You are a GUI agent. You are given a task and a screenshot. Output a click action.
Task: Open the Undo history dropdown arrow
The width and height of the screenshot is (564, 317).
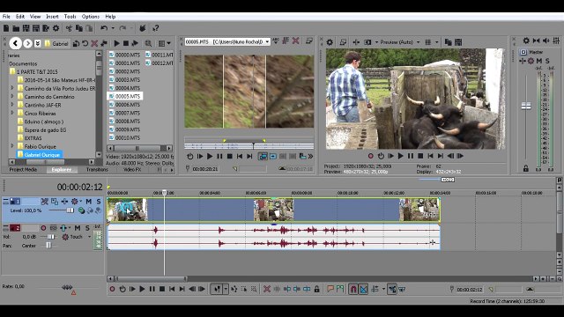[113, 28]
